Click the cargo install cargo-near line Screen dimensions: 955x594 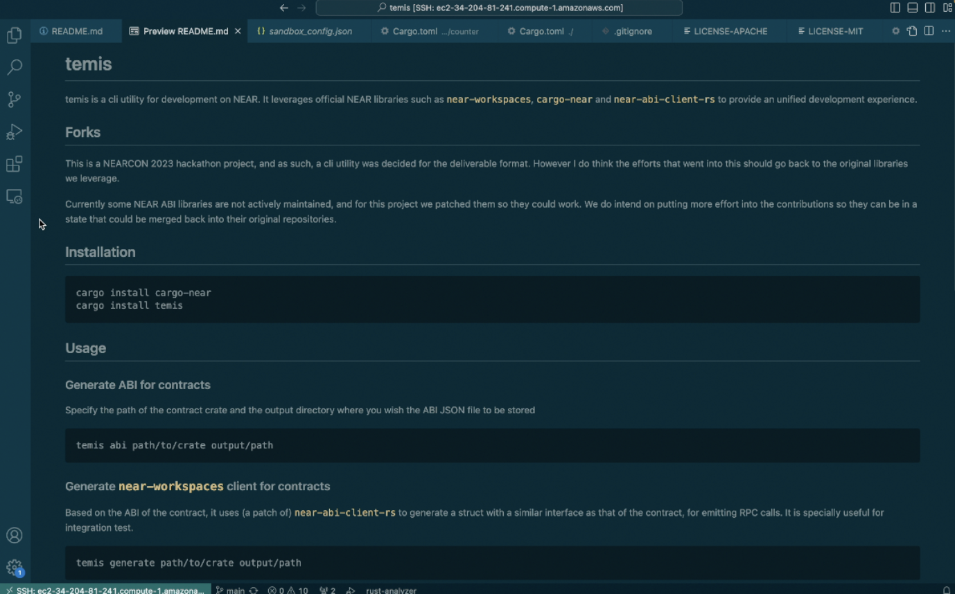tap(143, 293)
